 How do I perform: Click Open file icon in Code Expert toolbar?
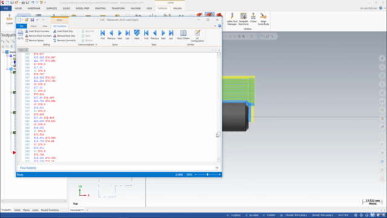[27, 20]
